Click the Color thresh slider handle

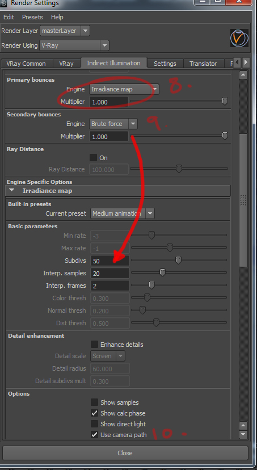[147, 297]
